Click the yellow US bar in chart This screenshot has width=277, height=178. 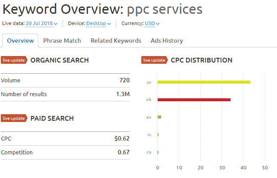[x=204, y=82]
